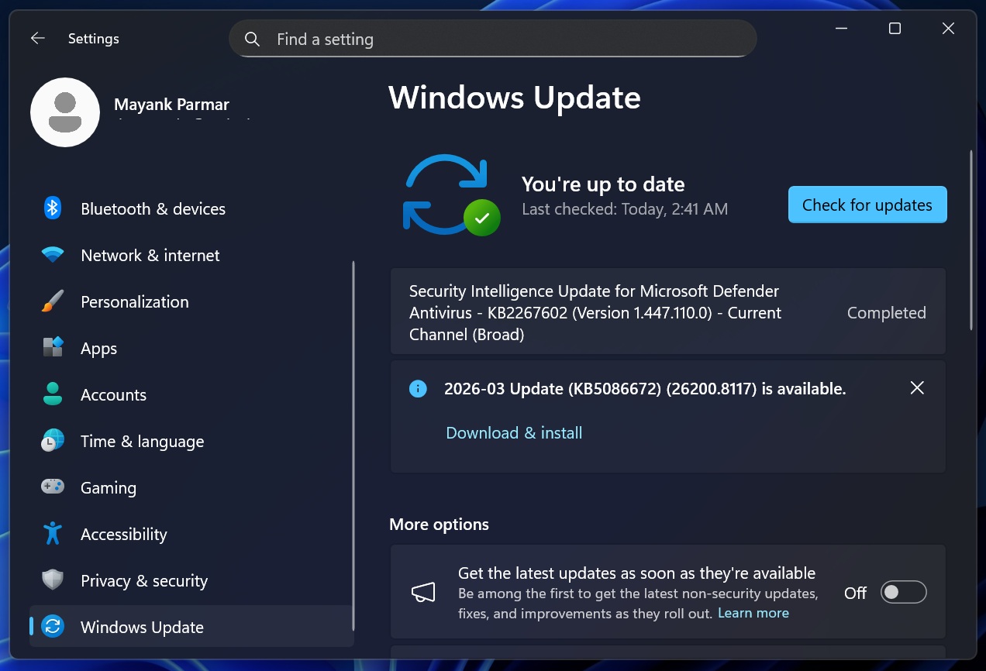This screenshot has width=986, height=671.
Task: Select Gaming in the settings sidebar
Action: coord(109,487)
